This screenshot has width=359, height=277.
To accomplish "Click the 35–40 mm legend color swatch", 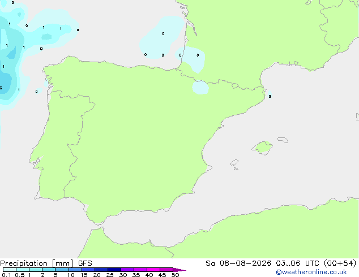I will (x=140, y=270).
